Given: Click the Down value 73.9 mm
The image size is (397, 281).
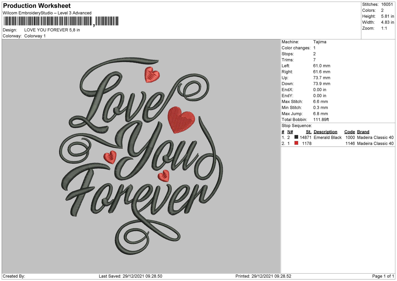Looking at the screenshot, I should [x=322, y=84].
